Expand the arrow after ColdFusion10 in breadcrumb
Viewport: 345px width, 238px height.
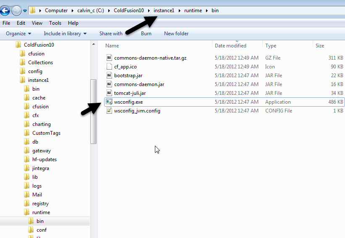coord(149,10)
